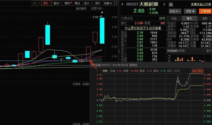This screenshot has height=125, width=212.
Task: Go to next stock arrow
Action: point(164,4)
